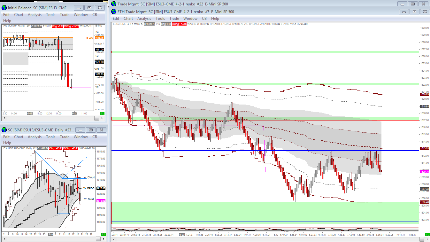Screen dimensions: 430x242
Task: Open the Window menu in the ETH Trade Mgmt window
Action: point(190,19)
